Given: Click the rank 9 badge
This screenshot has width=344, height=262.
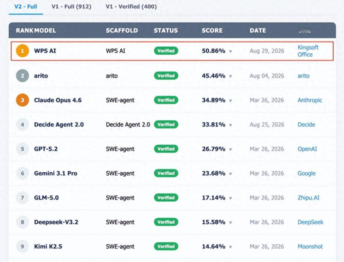Looking at the screenshot, I should point(22,246).
